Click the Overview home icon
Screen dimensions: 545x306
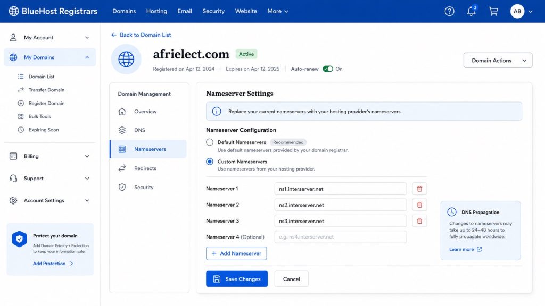pyautogui.click(x=122, y=112)
